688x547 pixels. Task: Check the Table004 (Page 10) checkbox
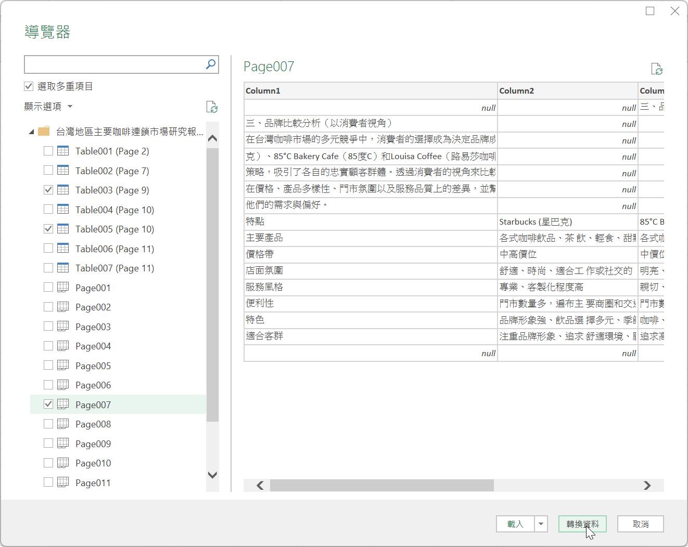[48, 210]
